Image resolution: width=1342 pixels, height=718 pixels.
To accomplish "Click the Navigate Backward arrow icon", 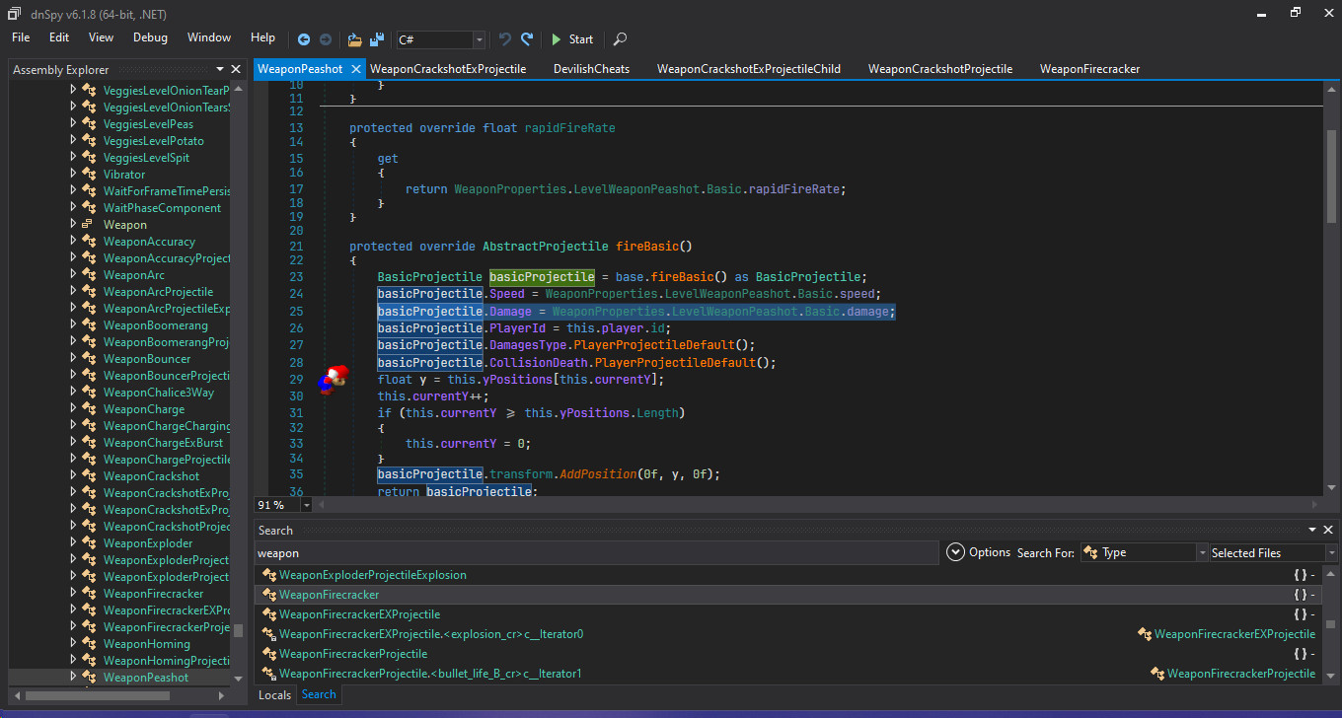I will [x=304, y=39].
